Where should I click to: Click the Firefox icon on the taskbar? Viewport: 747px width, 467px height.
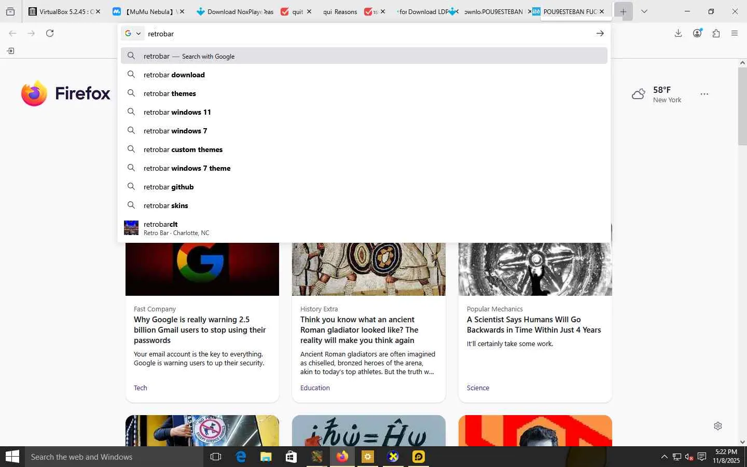[x=342, y=457]
